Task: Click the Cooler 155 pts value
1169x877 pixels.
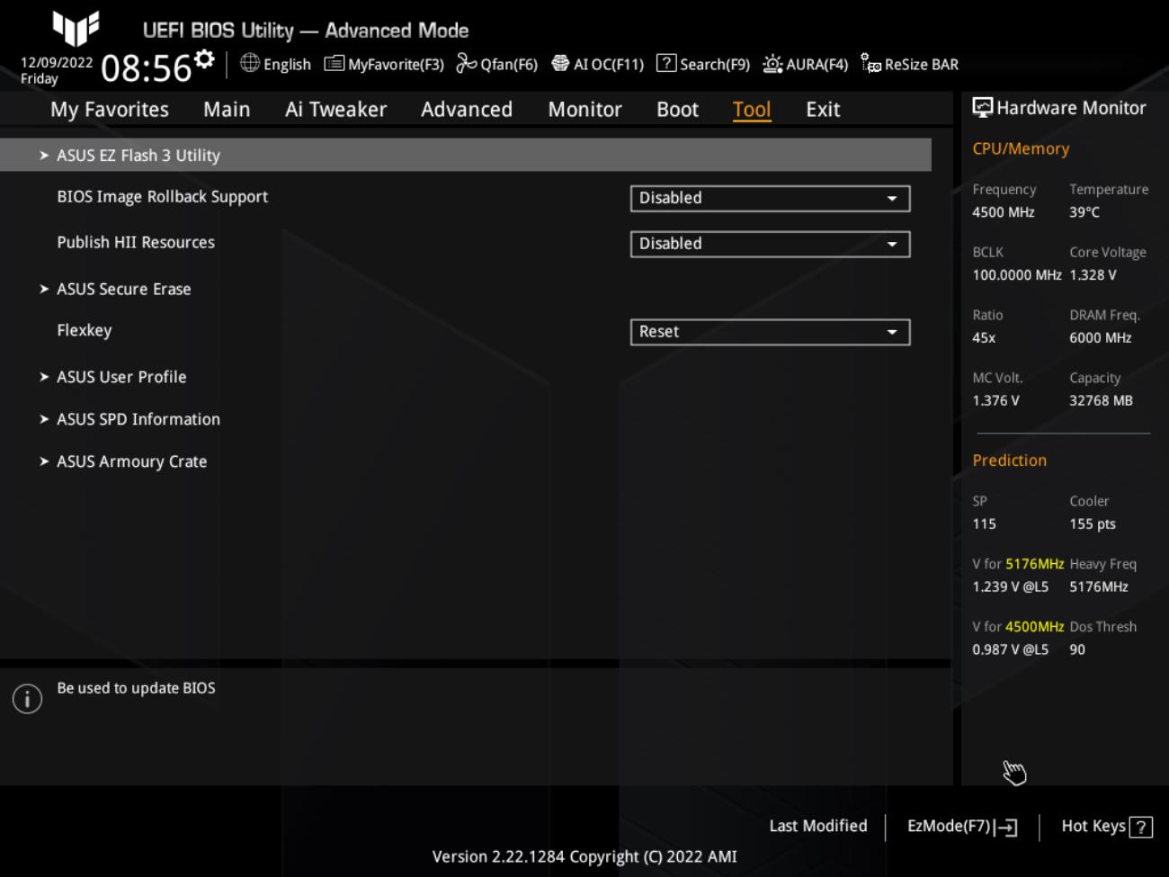Action: point(1093,524)
